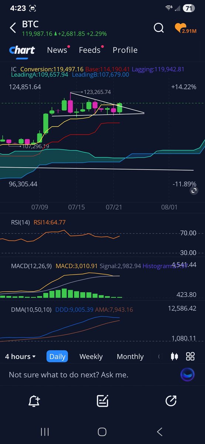Tap the IC indicator label
205x444 pixels.
14,69
